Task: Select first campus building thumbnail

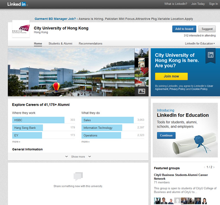Action: point(142,53)
